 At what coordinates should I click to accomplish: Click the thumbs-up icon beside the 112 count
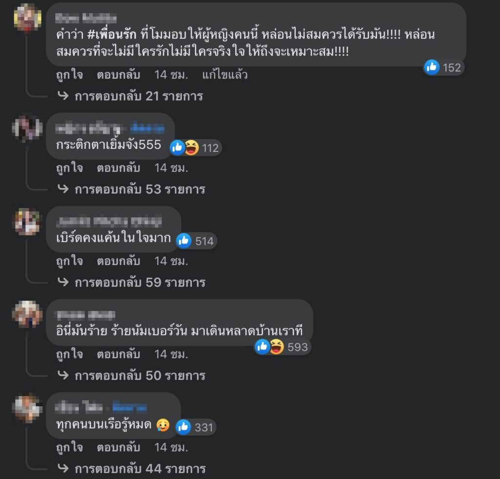point(177,147)
